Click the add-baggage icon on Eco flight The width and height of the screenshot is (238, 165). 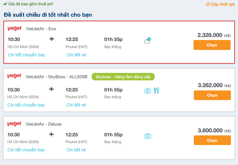coord(147,40)
